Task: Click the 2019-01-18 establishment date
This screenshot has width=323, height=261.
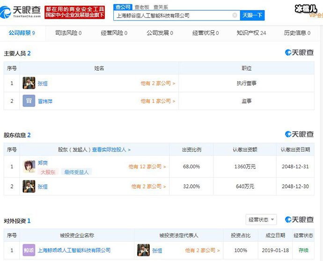Action: pos(275,251)
